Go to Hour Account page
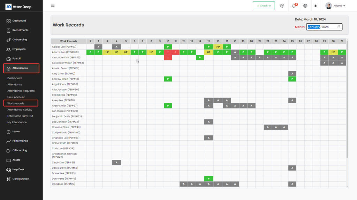The image size is (357, 200). [16, 97]
